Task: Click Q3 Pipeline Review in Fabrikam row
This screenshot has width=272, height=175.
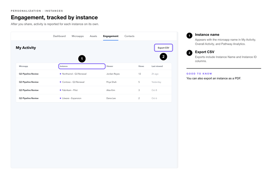Action: pyautogui.click(x=29, y=90)
